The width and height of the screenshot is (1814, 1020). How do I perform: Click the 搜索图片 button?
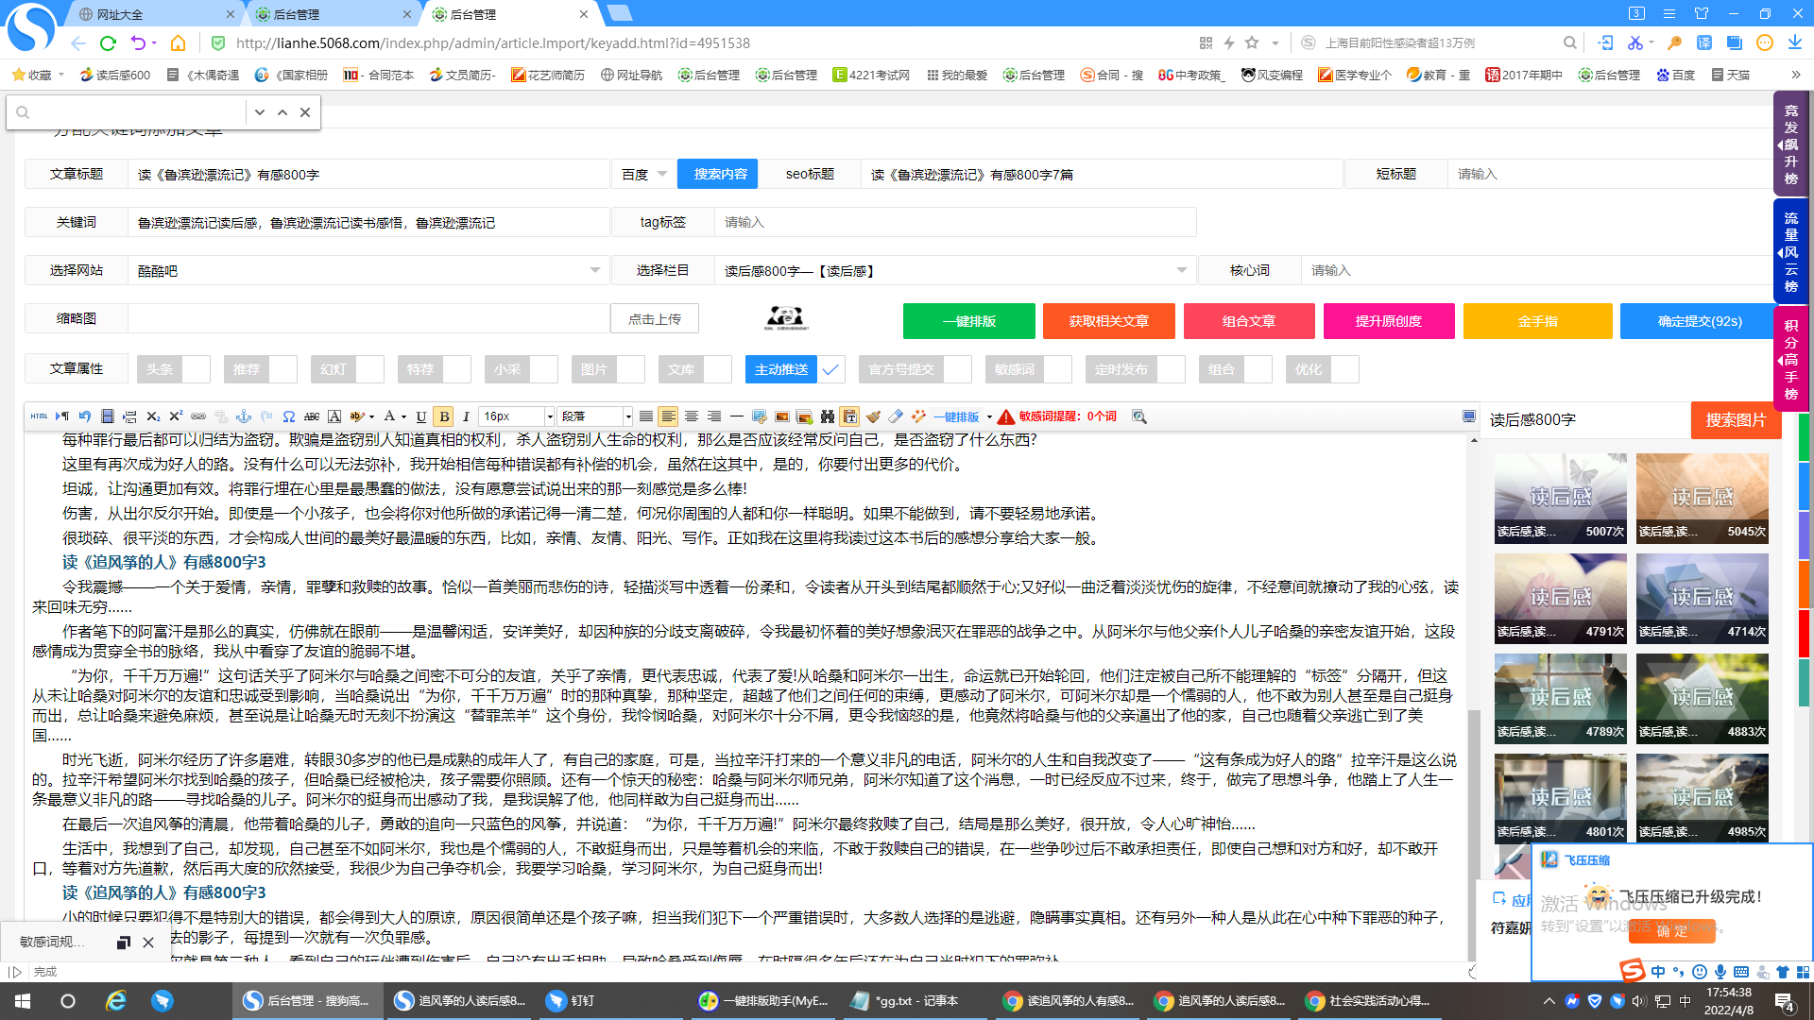point(1736,420)
